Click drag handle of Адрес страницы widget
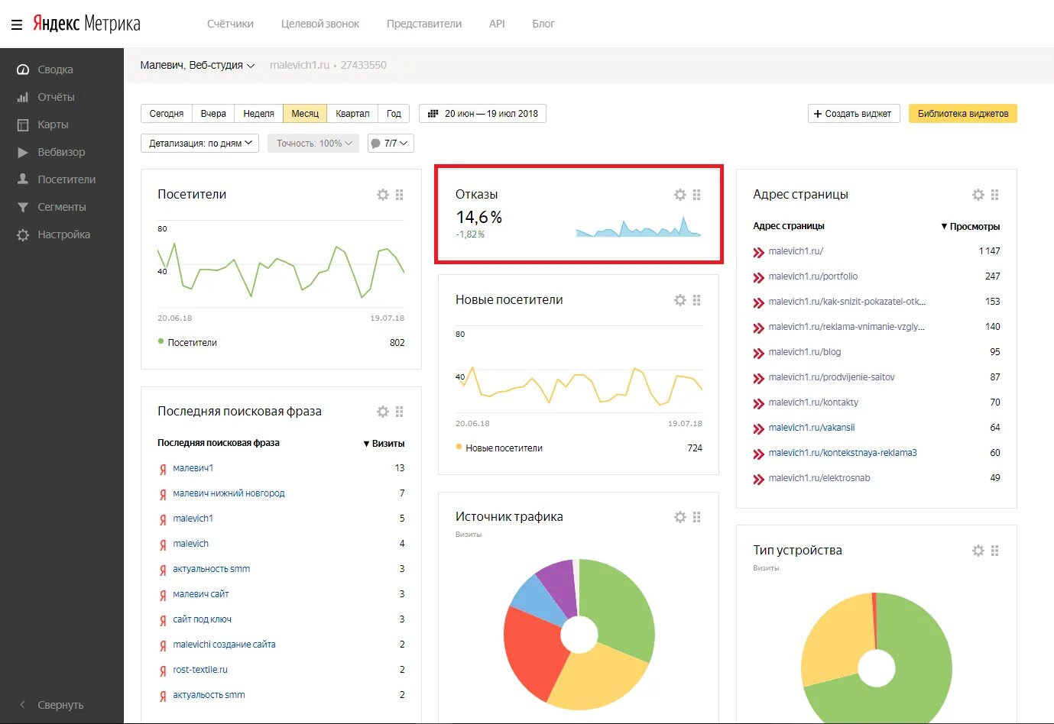 [x=995, y=195]
